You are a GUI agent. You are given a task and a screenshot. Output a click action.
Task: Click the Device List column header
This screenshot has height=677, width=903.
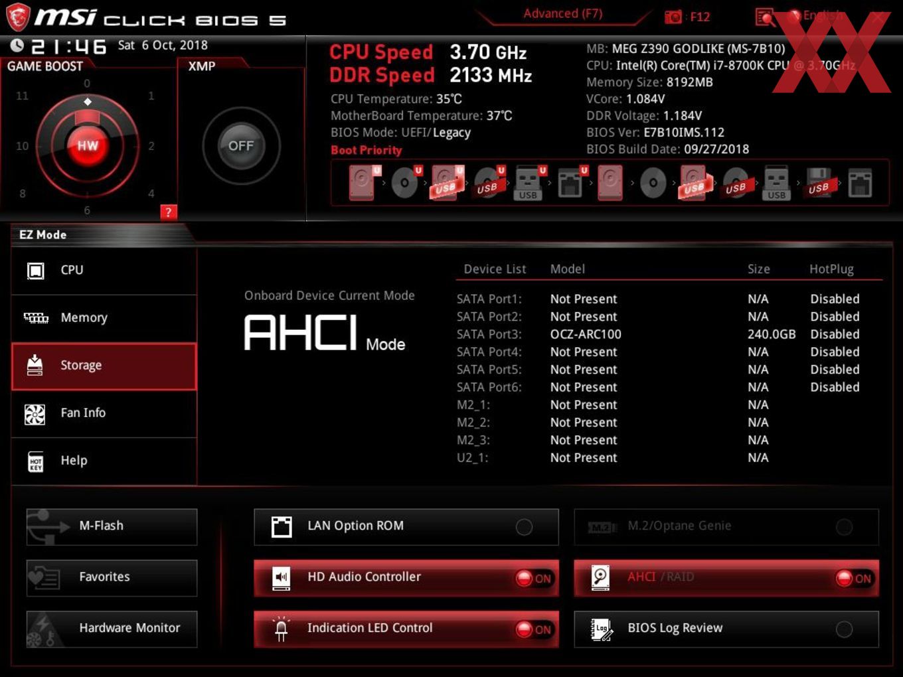coord(495,269)
